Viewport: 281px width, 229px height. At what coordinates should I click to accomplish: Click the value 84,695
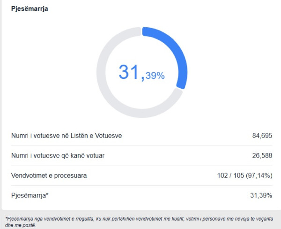click(x=262, y=136)
